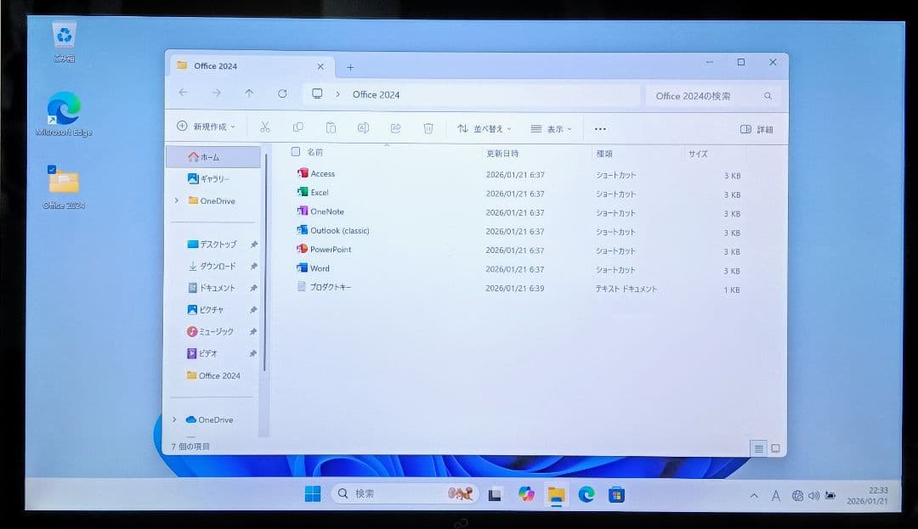Open the 並べ替え sort dropdown
The width and height of the screenshot is (918, 529).
[484, 128]
